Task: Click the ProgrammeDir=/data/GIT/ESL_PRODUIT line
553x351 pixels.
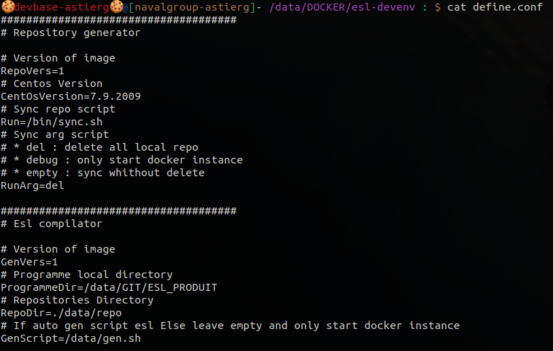Action: point(108,287)
